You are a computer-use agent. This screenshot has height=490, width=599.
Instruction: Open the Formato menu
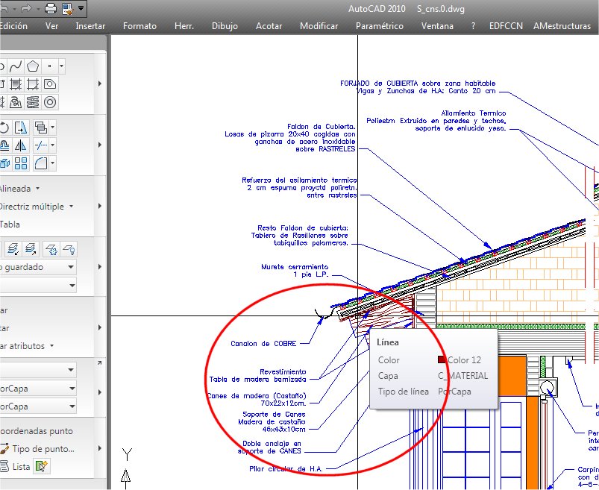pyautogui.click(x=139, y=26)
